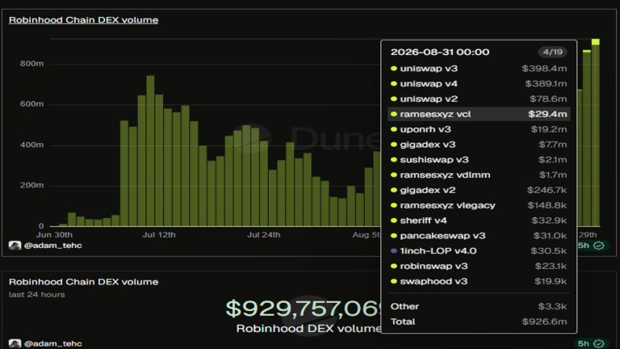Click the $929,757,06 counter value
This screenshot has width=620, height=349.
pyautogui.click(x=304, y=309)
